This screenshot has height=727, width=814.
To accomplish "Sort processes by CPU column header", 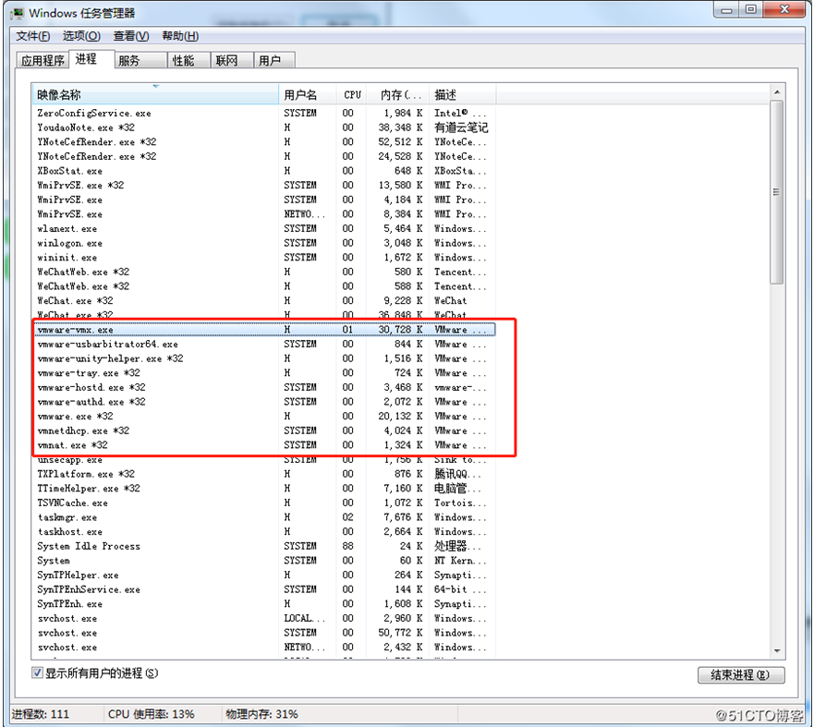I will (x=352, y=94).
